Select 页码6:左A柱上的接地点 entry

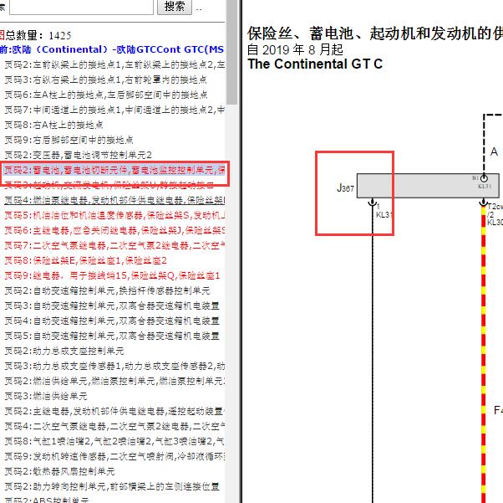click(106, 95)
